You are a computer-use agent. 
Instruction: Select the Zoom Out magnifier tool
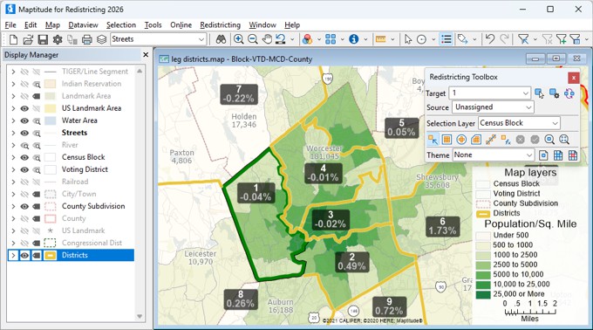[253, 39]
